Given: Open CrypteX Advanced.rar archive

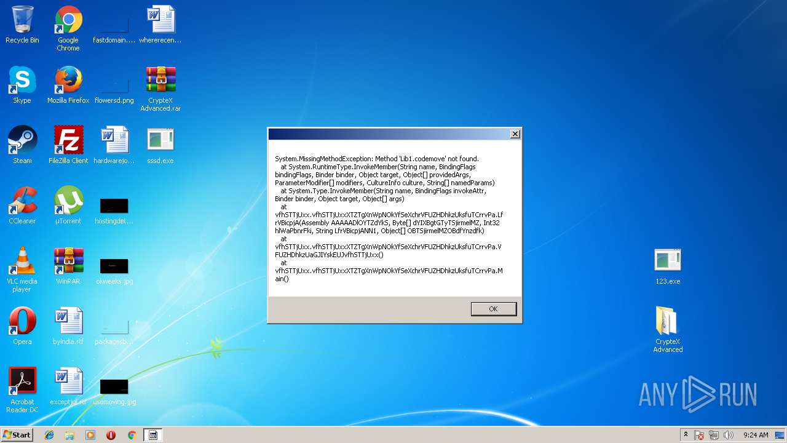Looking at the screenshot, I should click(x=160, y=89).
